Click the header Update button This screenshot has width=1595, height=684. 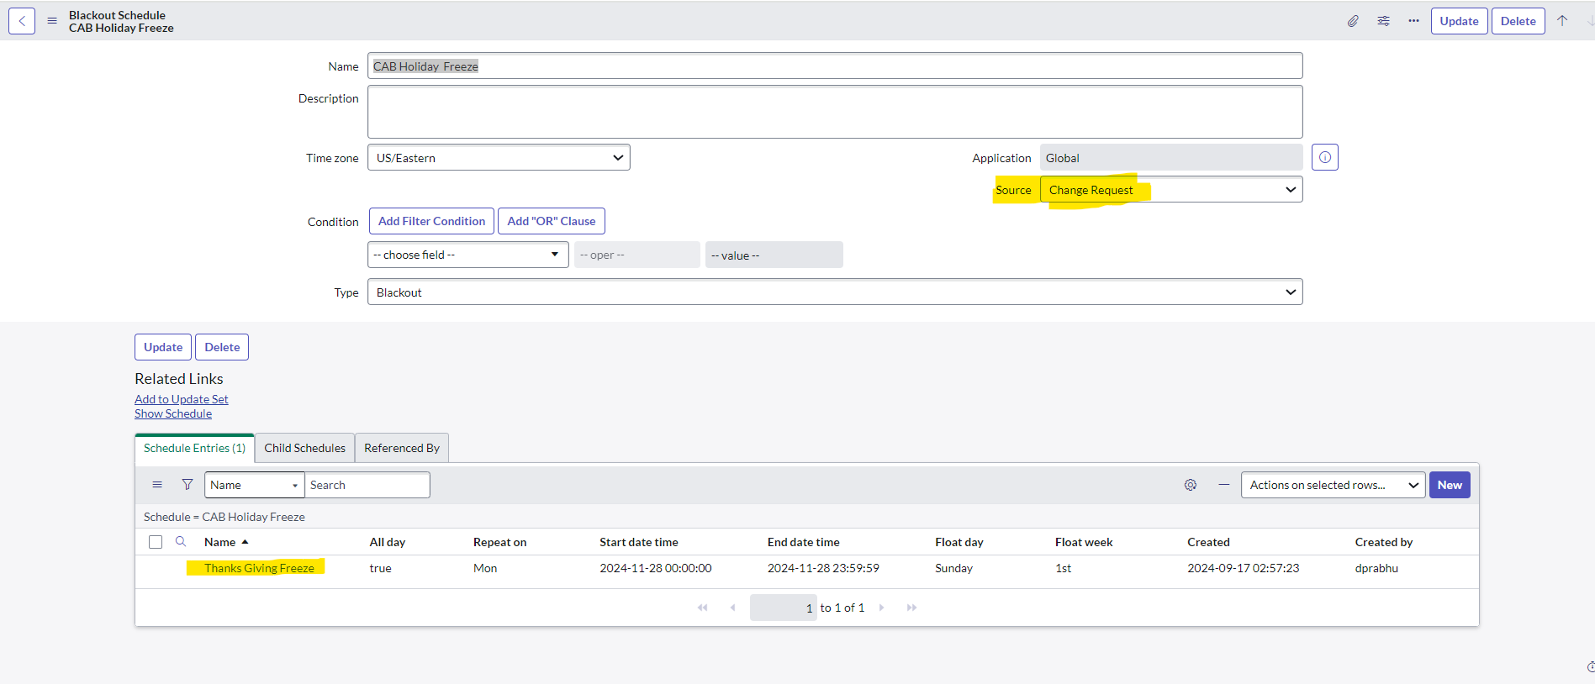pyautogui.click(x=1459, y=21)
